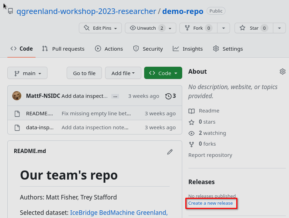The height and width of the screenshot is (218, 289).
Task: Click the Report repository link
Action: coord(210,155)
